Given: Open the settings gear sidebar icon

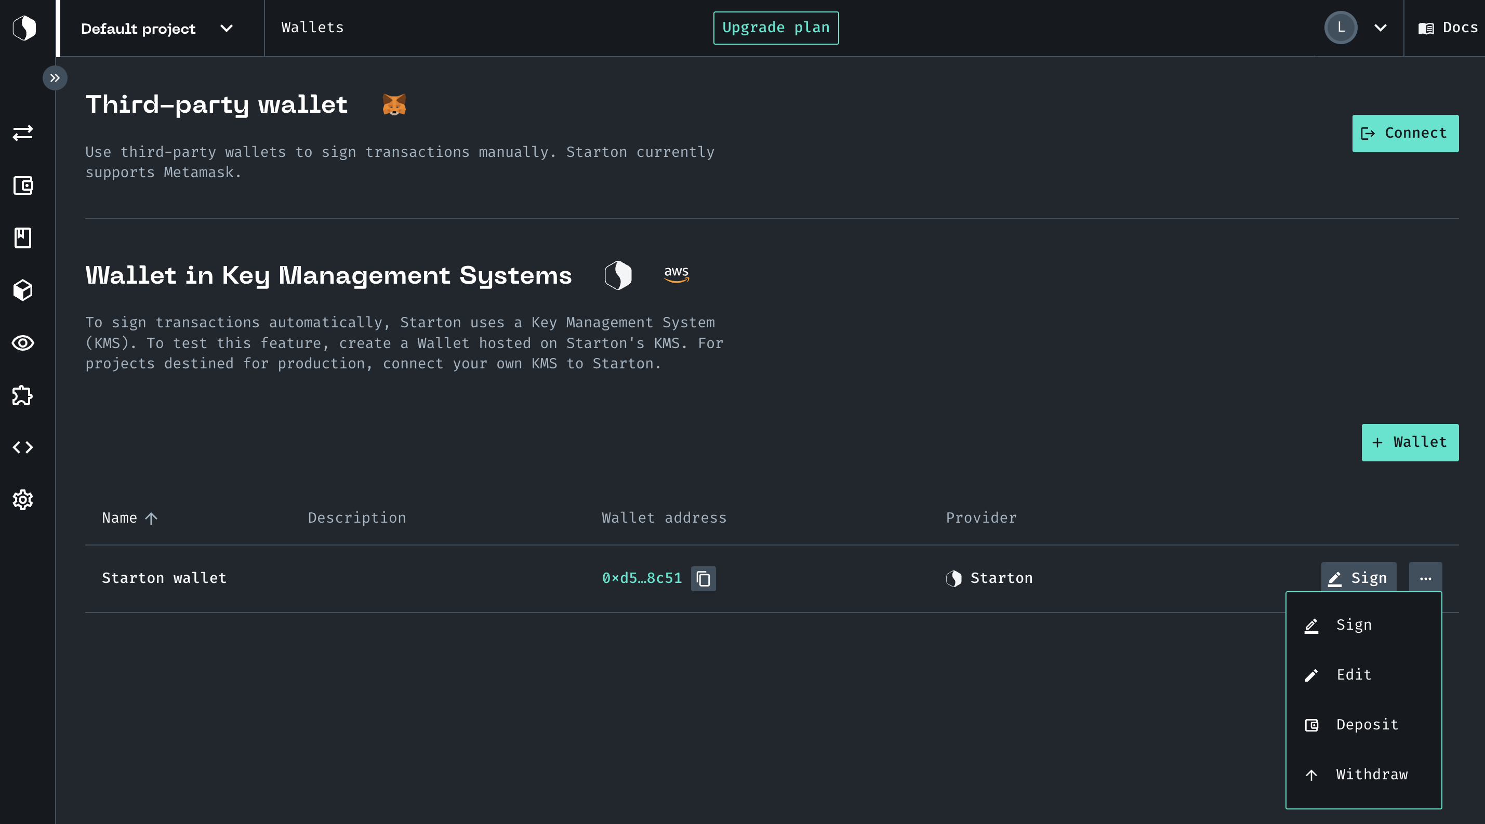Looking at the screenshot, I should coord(23,500).
